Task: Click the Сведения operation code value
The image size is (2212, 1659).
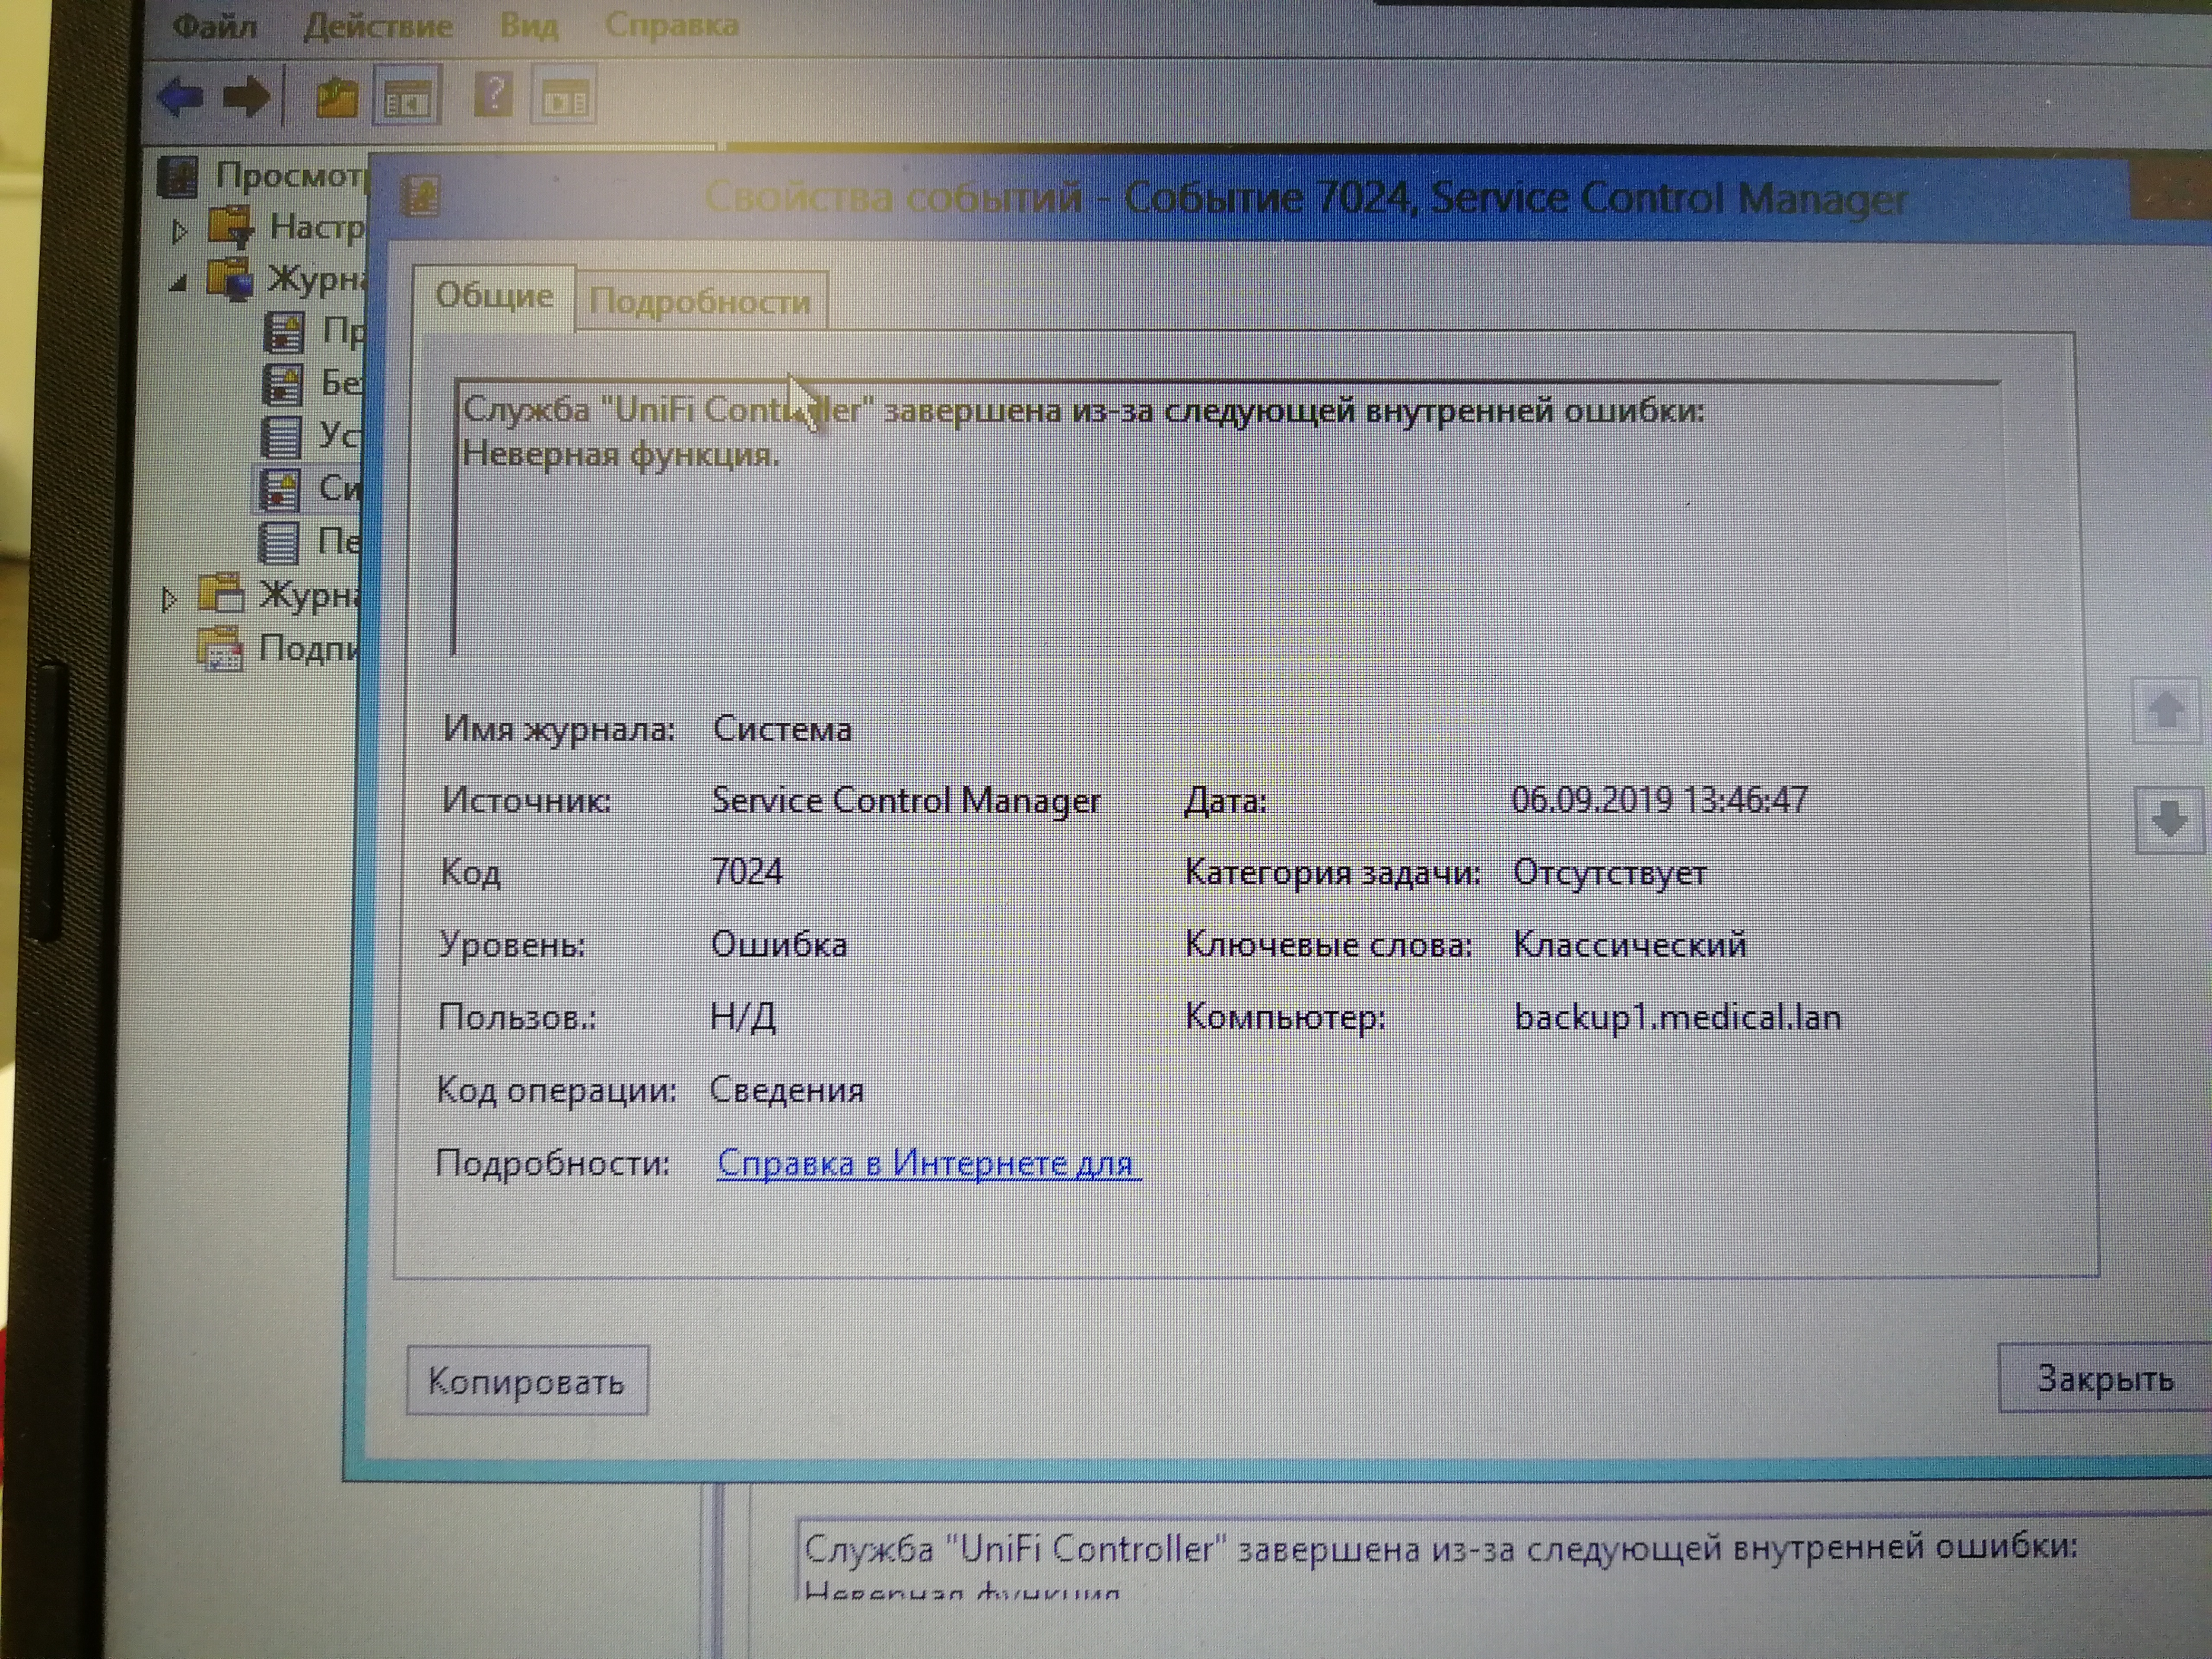Action: (787, 1089)
